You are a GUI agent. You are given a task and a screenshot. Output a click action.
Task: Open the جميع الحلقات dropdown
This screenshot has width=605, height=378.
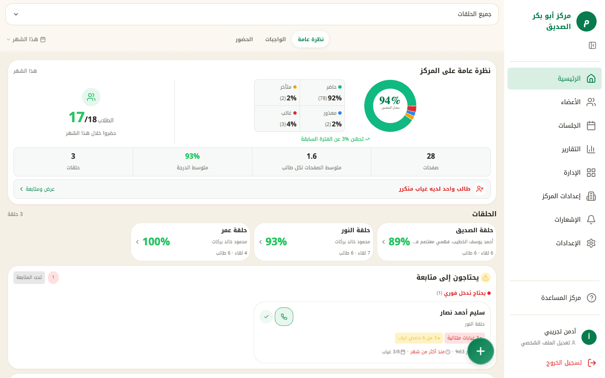coord(252,14)
